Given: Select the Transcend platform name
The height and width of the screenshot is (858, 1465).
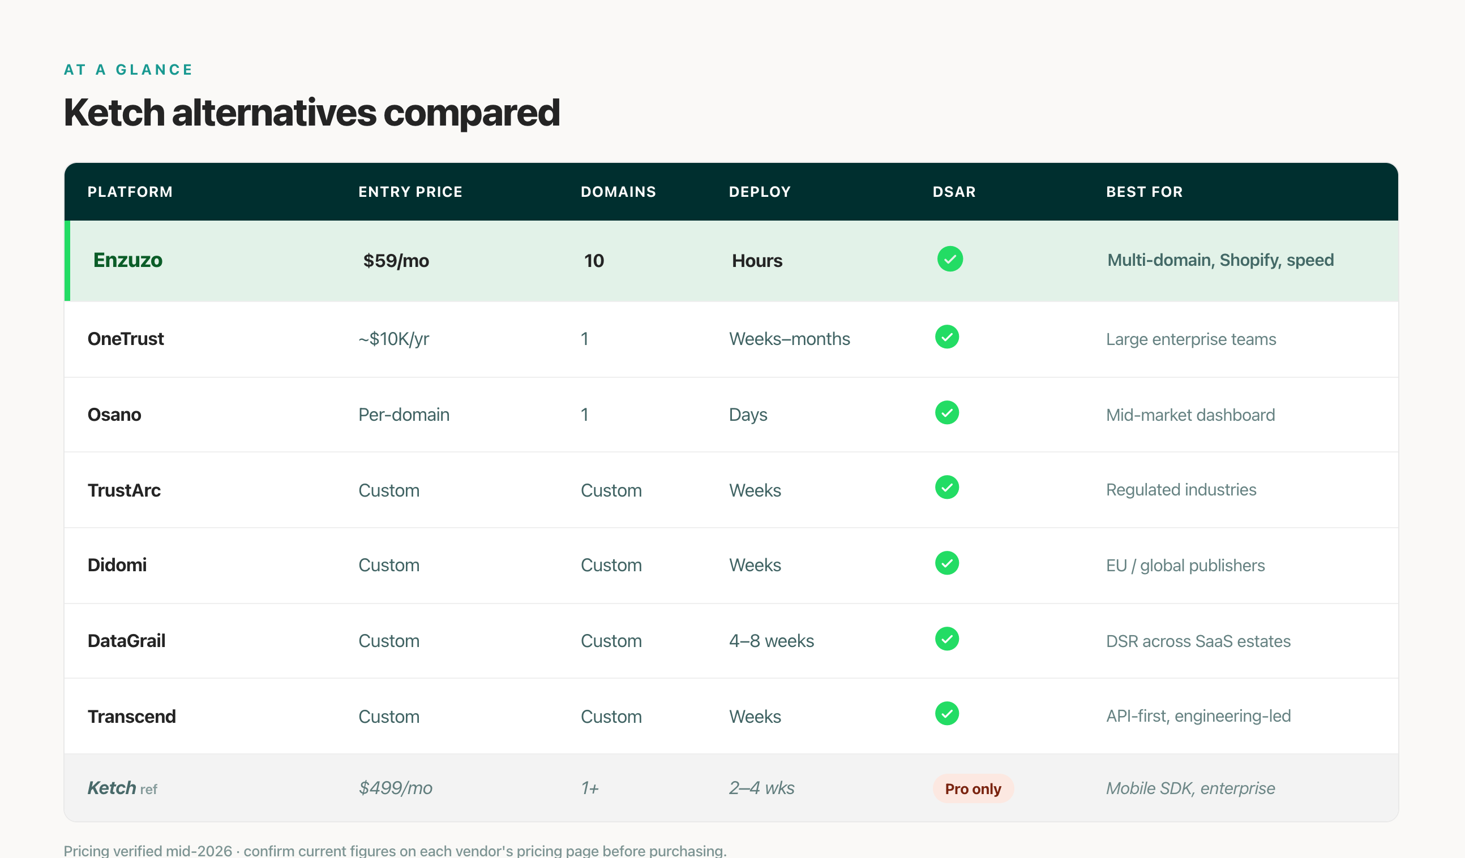Looking at the screenshot, I should pyautogui.click(x=131, y=715).
